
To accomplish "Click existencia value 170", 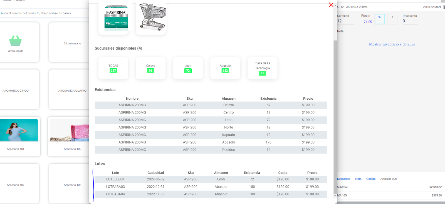I will [x=268, y=142].
